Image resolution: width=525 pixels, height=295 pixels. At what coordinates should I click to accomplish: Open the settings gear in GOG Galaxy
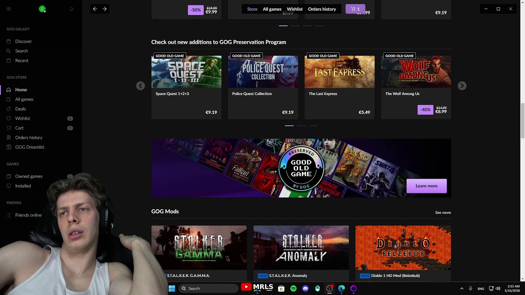(x=9, y=9)
